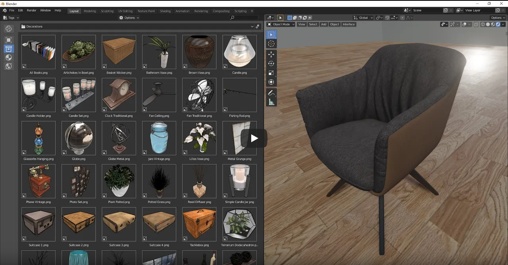Click the link icon in asset sidebar

(x=8, y=29)
